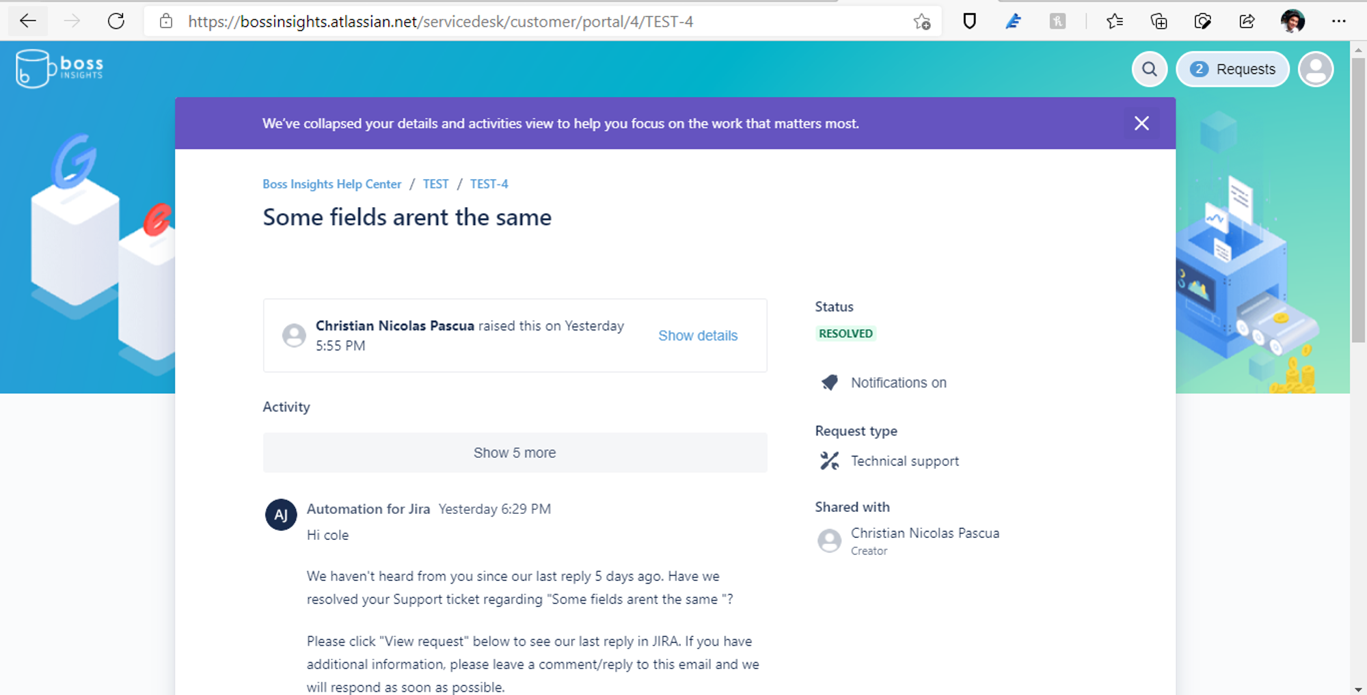Click the browser address bar URL

[440, 22]
